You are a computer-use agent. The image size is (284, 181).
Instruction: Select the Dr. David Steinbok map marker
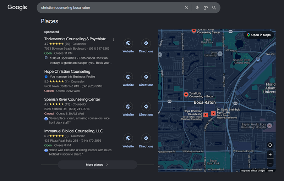pos(213,113)
